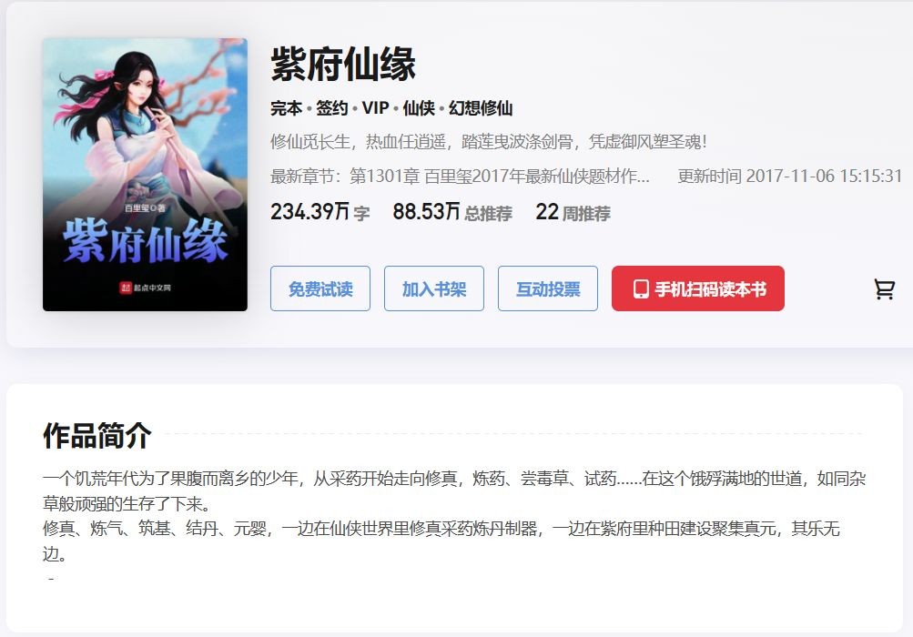The width and height of the screenshot is (913, 637).
Task: Open the 幻想修仙 subcategory tag
Action: point(481,108)
